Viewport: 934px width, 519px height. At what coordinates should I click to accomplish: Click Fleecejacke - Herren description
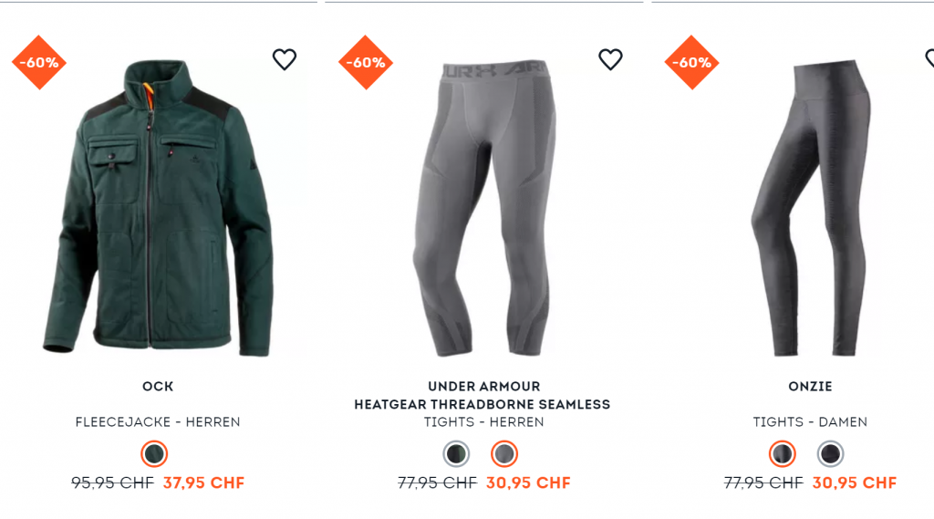[x=158, y=422]
